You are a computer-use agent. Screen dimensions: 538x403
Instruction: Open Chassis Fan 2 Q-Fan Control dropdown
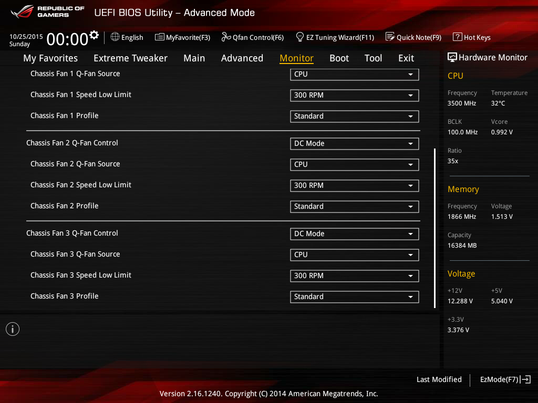coord(355,144)
